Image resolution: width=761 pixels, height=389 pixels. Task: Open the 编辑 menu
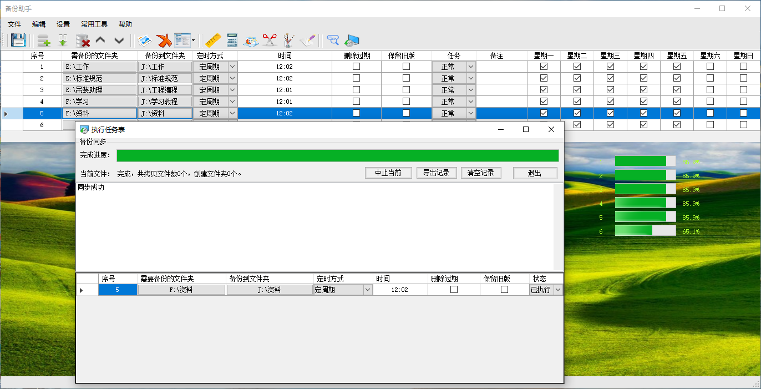(39, 24)
